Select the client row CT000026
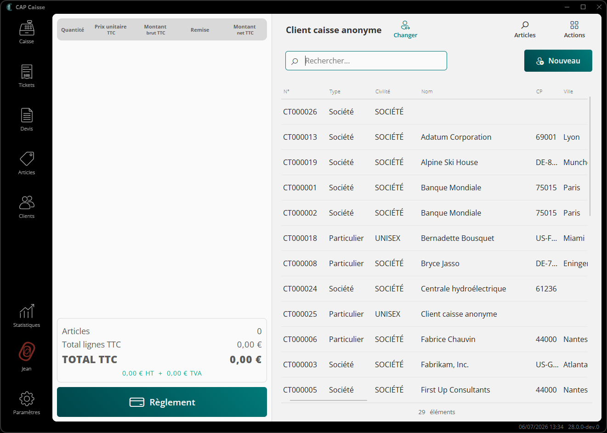The image size is (607, 433). (435, 112)
